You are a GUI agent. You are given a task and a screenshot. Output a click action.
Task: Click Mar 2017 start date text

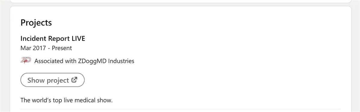[33, 48]
